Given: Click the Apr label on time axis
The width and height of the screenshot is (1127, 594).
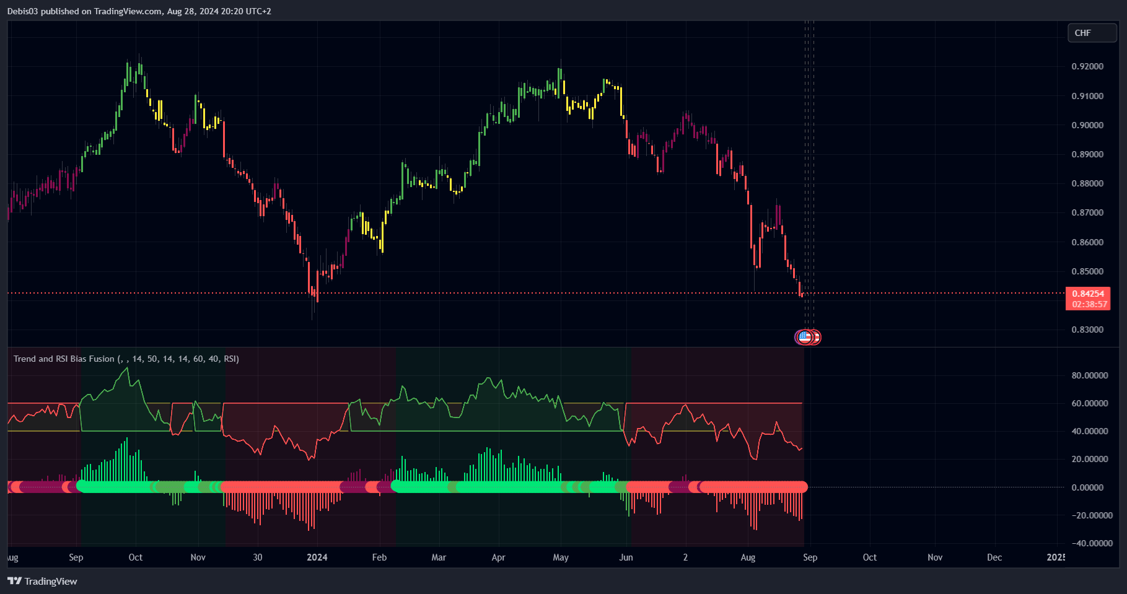Looking at the screenshot, I should [498, 557].
